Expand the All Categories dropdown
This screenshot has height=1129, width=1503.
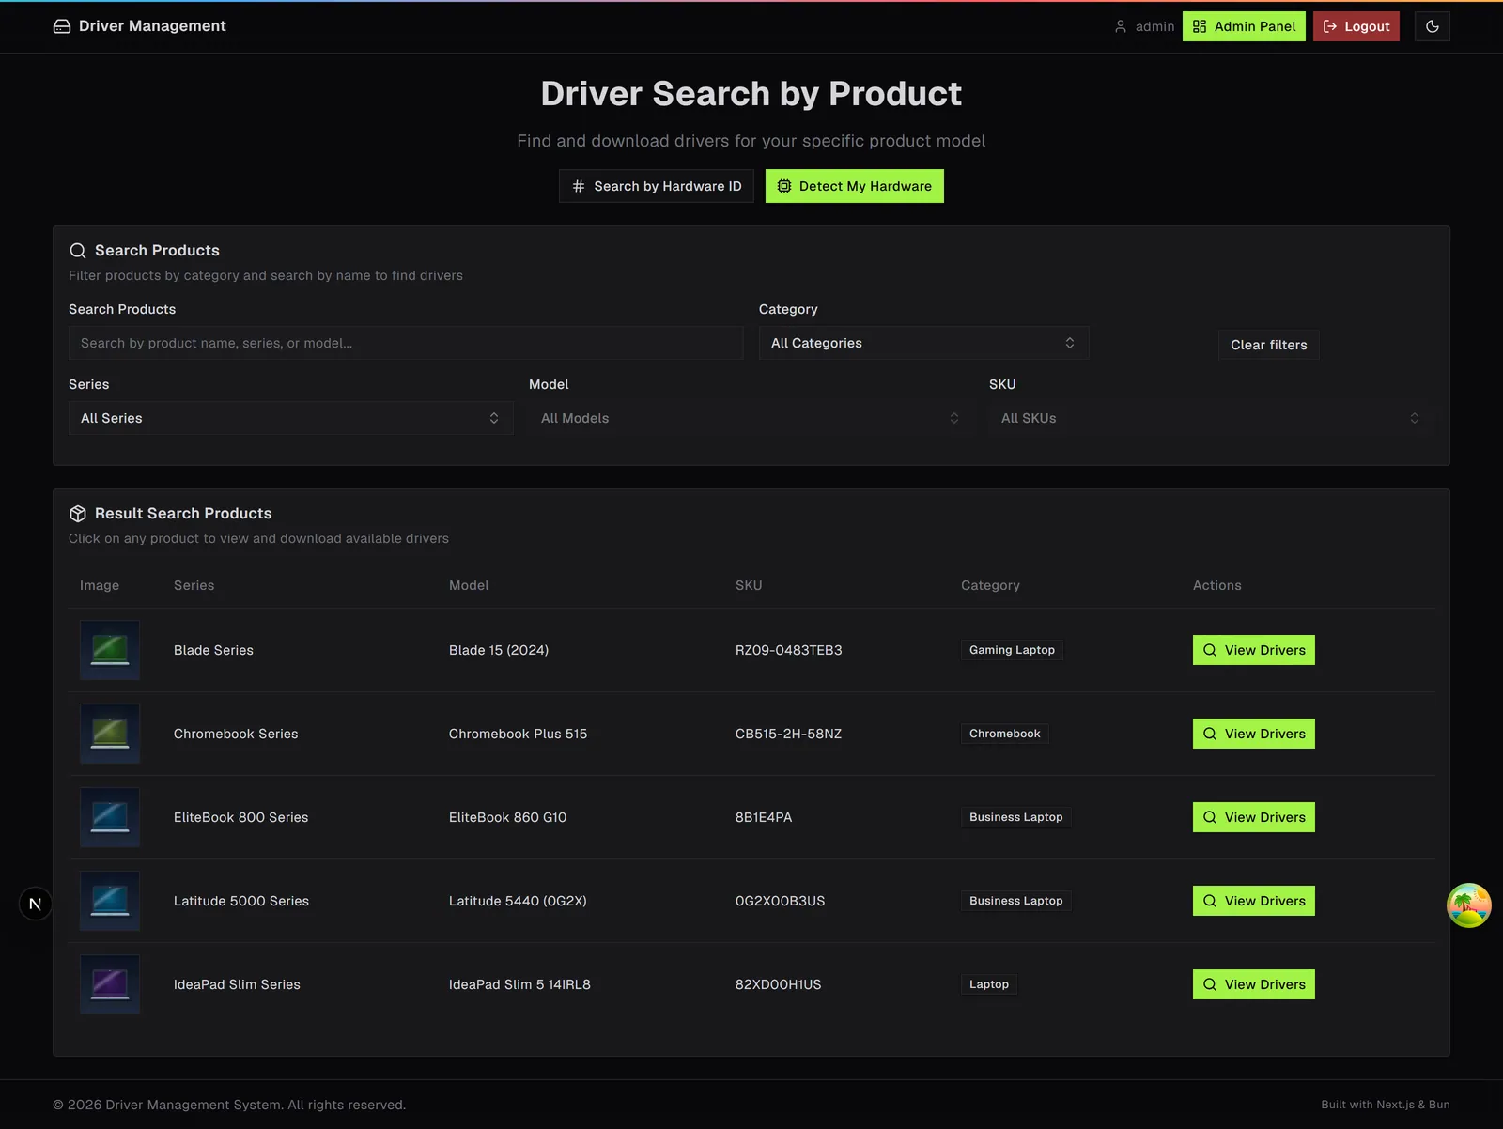pos(924,343)
